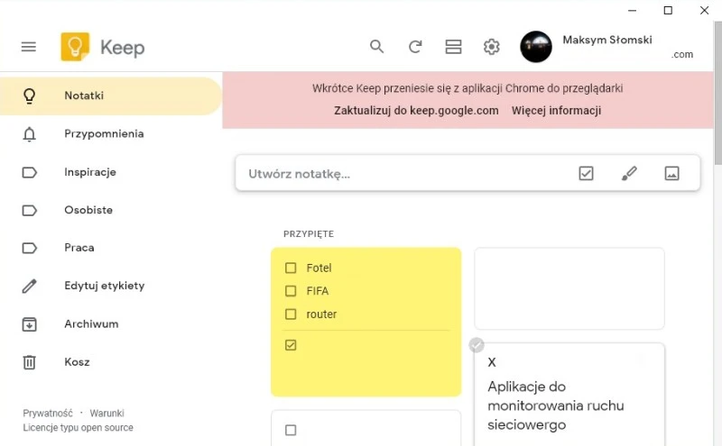Tick the checkbox in the bottom white note
Viewport: 722px width, 446px height.
(x=291, y=430)
